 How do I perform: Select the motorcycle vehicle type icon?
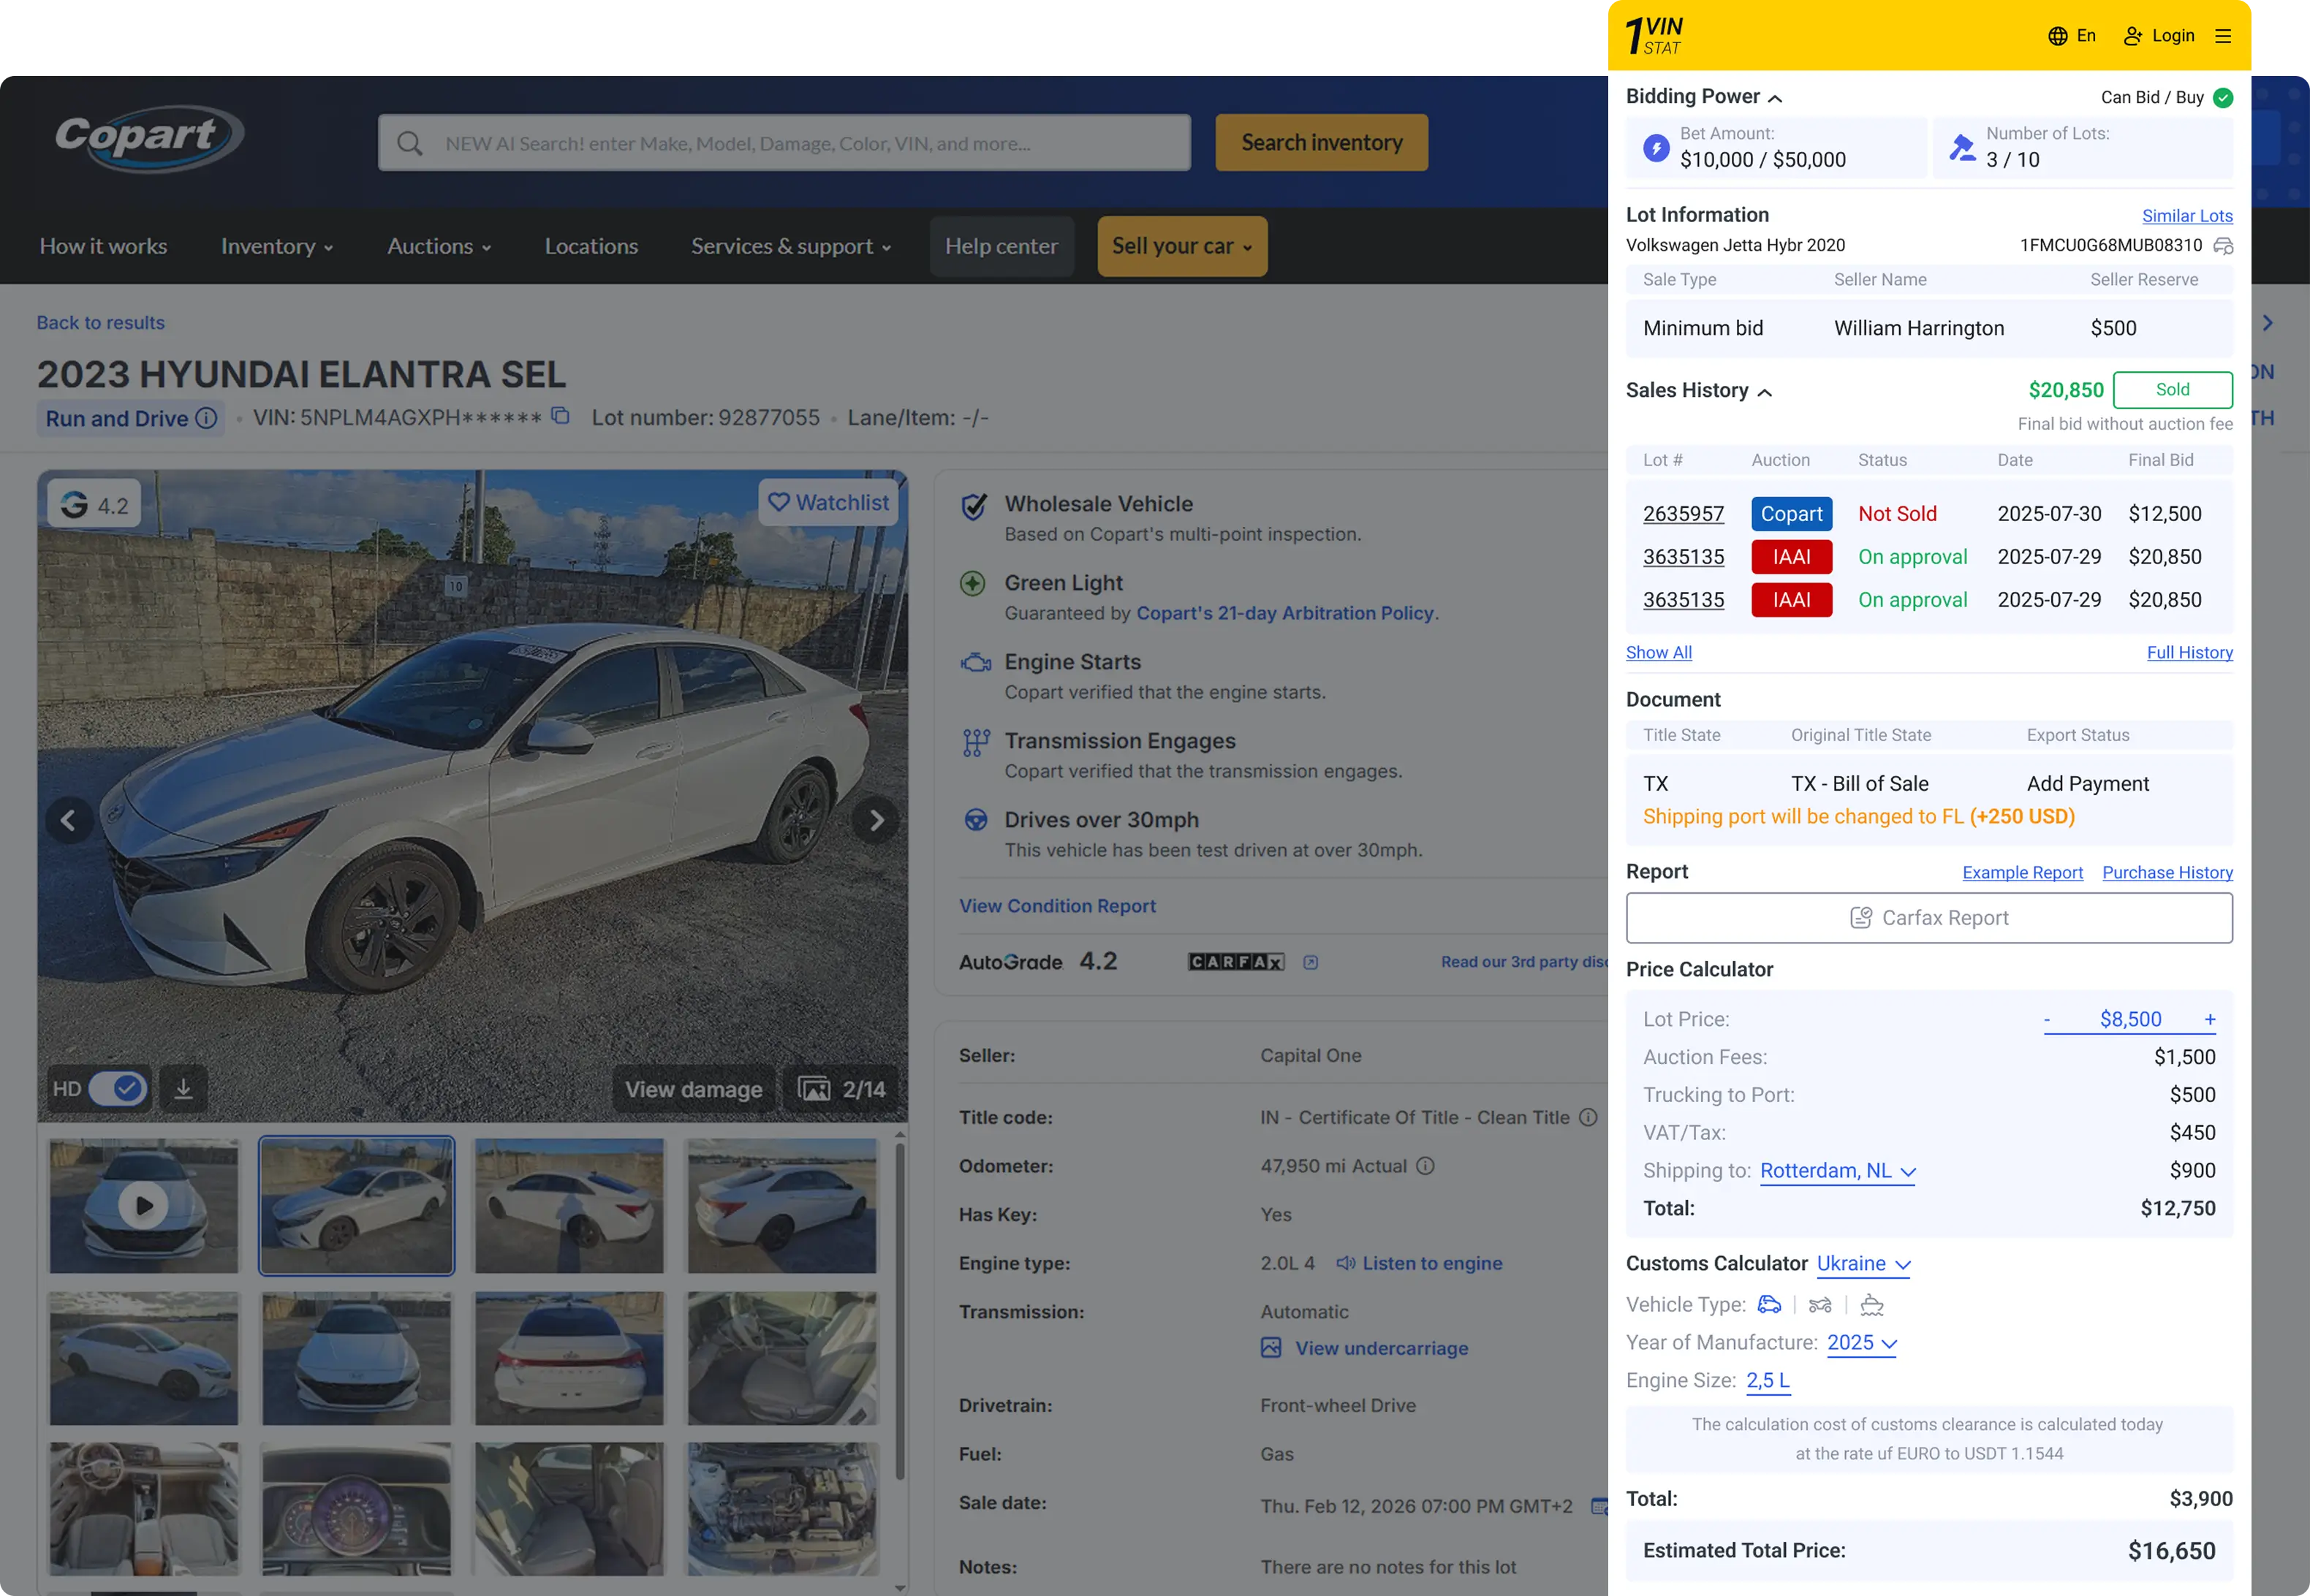click(1821, 1305)
